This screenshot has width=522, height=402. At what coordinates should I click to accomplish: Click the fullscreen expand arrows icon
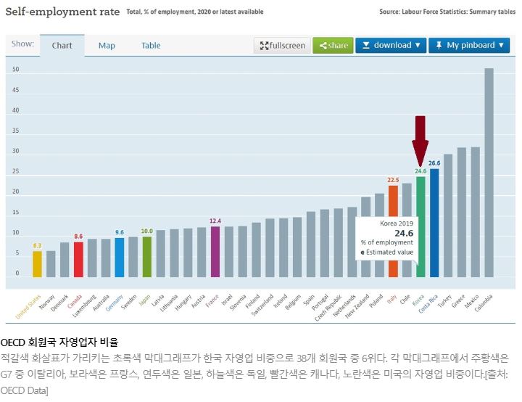[x=264, y=46]
